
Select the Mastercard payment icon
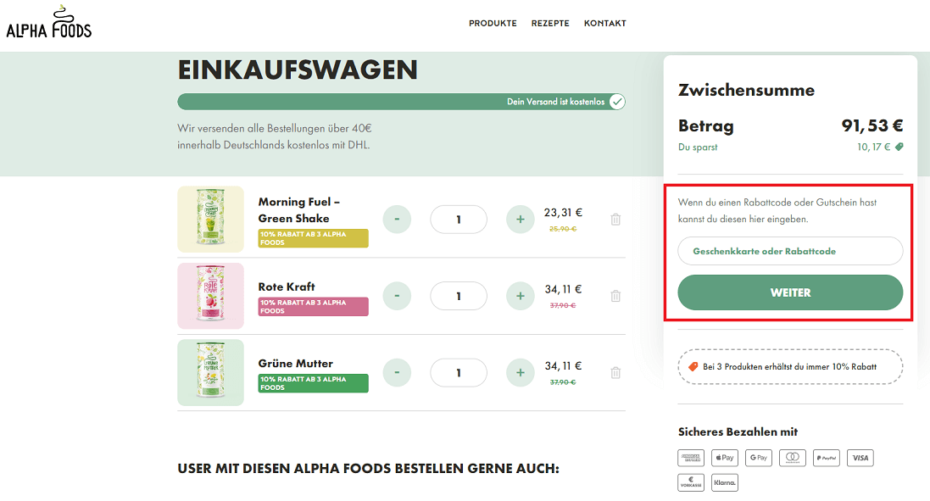tap(793, 458)
